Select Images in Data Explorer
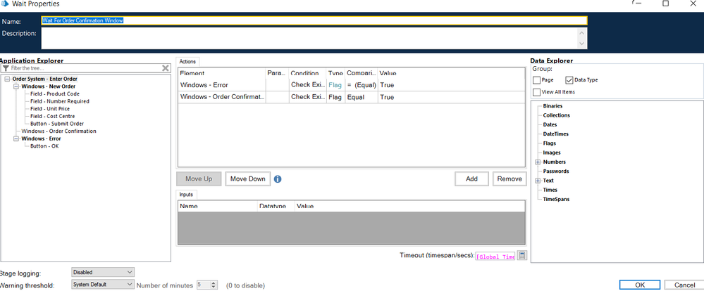Screen dimensions: 704x291 point(552,153)
